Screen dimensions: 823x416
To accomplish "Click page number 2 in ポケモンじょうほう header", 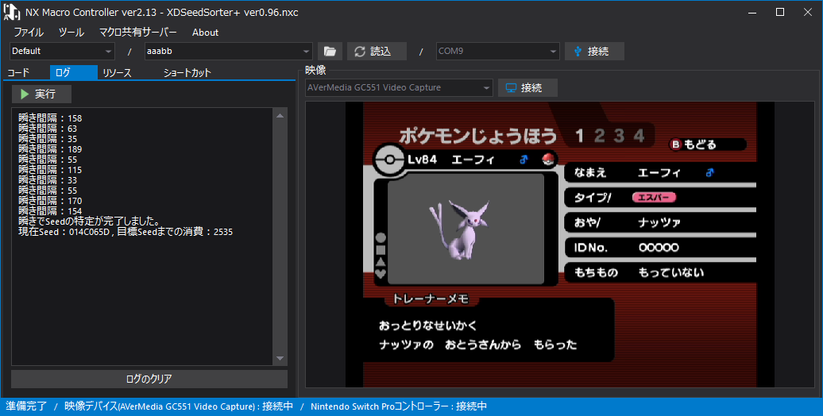I will pos(600,137).
